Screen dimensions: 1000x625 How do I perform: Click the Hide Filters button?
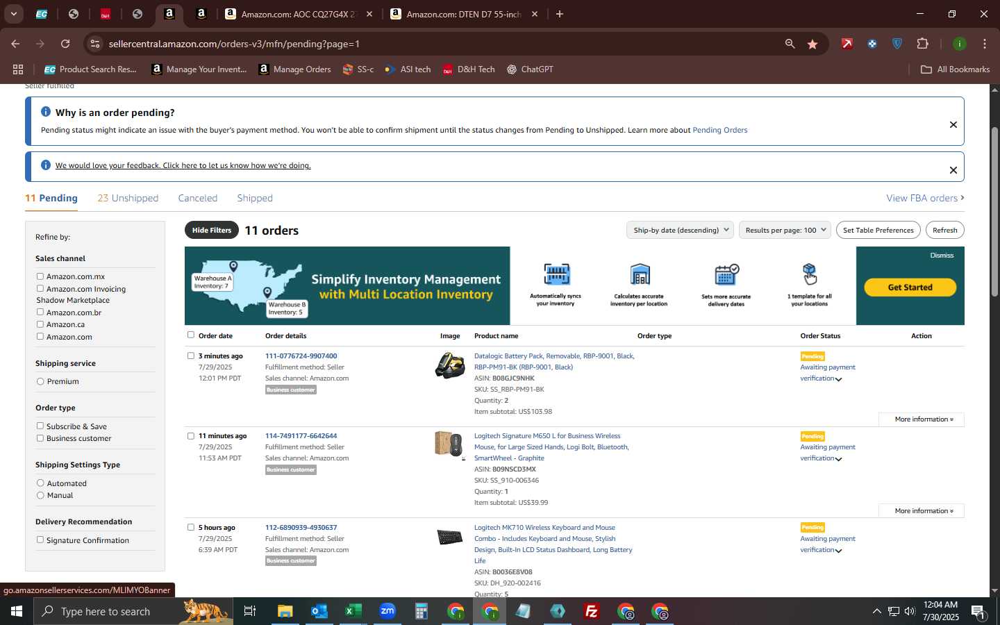[212, 230]
